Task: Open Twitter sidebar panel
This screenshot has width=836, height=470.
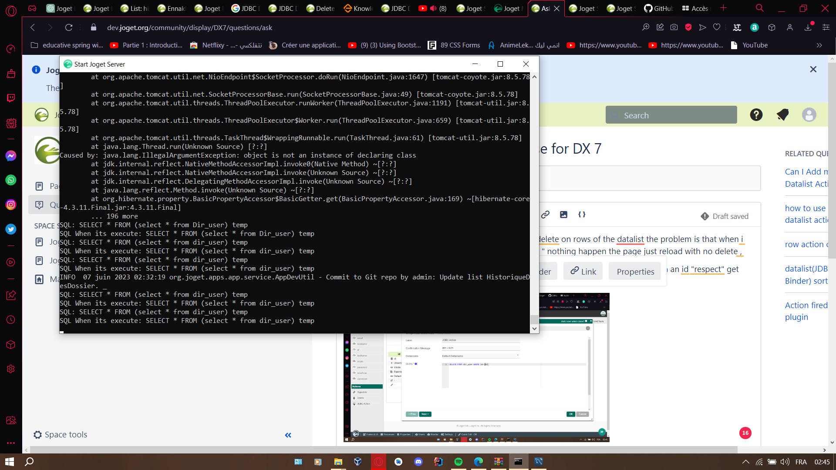Action: (x=11, y=229)
